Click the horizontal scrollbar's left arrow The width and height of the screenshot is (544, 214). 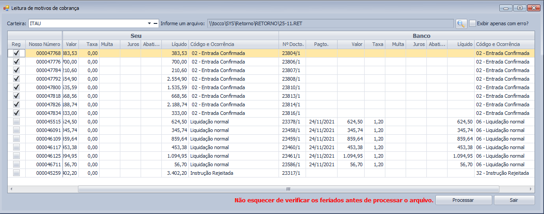point(10,189)
